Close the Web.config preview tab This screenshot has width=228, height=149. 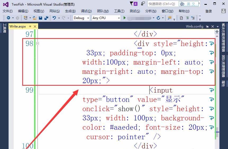tap(213, 26)
